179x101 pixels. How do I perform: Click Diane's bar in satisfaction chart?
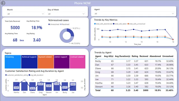[32, 86]
